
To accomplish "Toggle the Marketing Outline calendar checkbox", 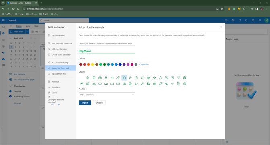I will 10,97.
